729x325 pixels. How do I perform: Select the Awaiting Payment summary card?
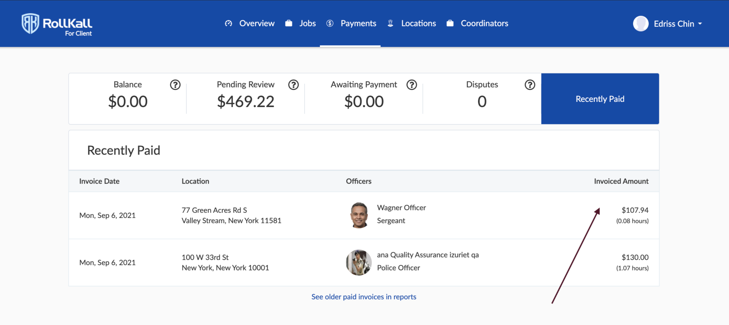point(364,99)
